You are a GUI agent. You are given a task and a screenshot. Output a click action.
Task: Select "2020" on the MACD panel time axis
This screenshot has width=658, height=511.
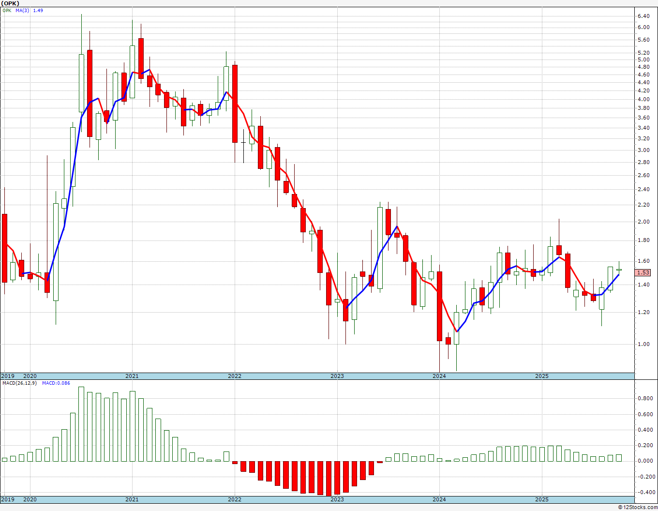point(30,499)
